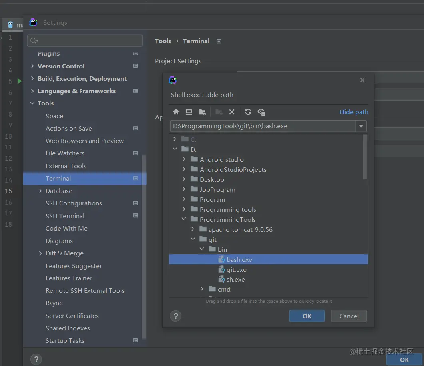Click the project marker icon beside Version Control
424x366 pixels.
136,66
